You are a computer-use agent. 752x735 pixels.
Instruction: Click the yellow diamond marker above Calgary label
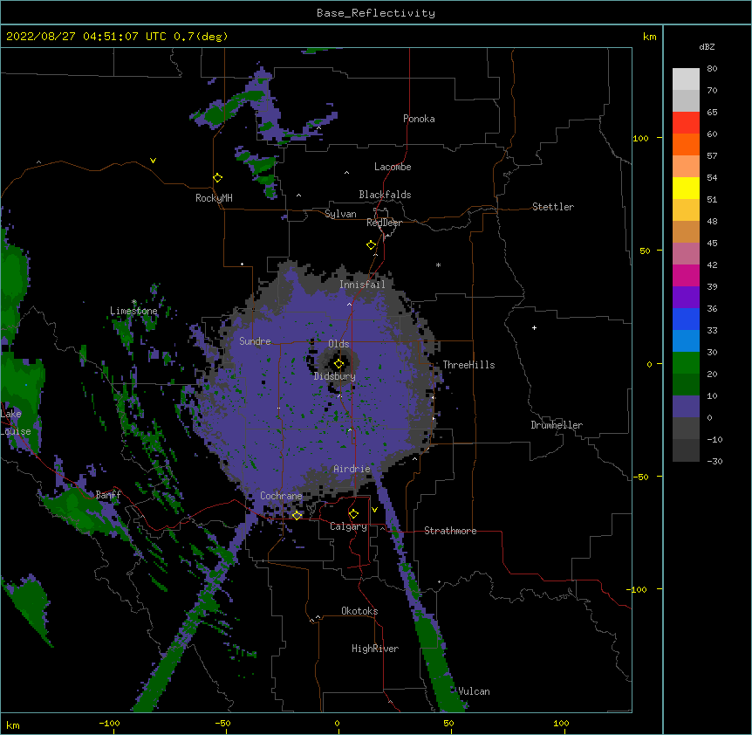[353, 514]
